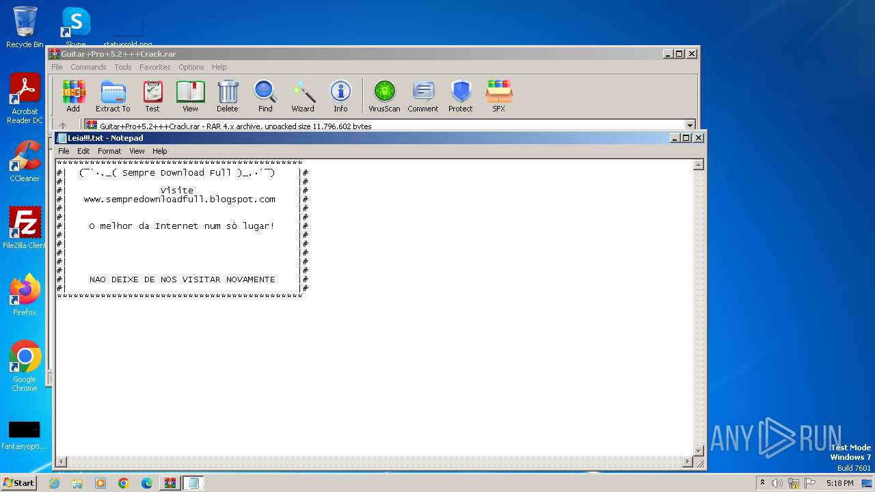The width and height of the screenshot is (875, 492).
Task: Launch the Wizard tool
Action: click(x=303, y=96)
